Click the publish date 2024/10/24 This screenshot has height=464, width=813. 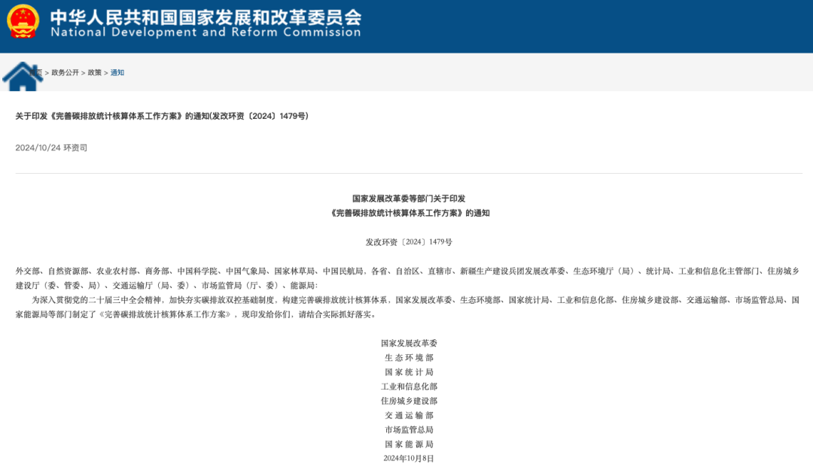tap(38, 147)
